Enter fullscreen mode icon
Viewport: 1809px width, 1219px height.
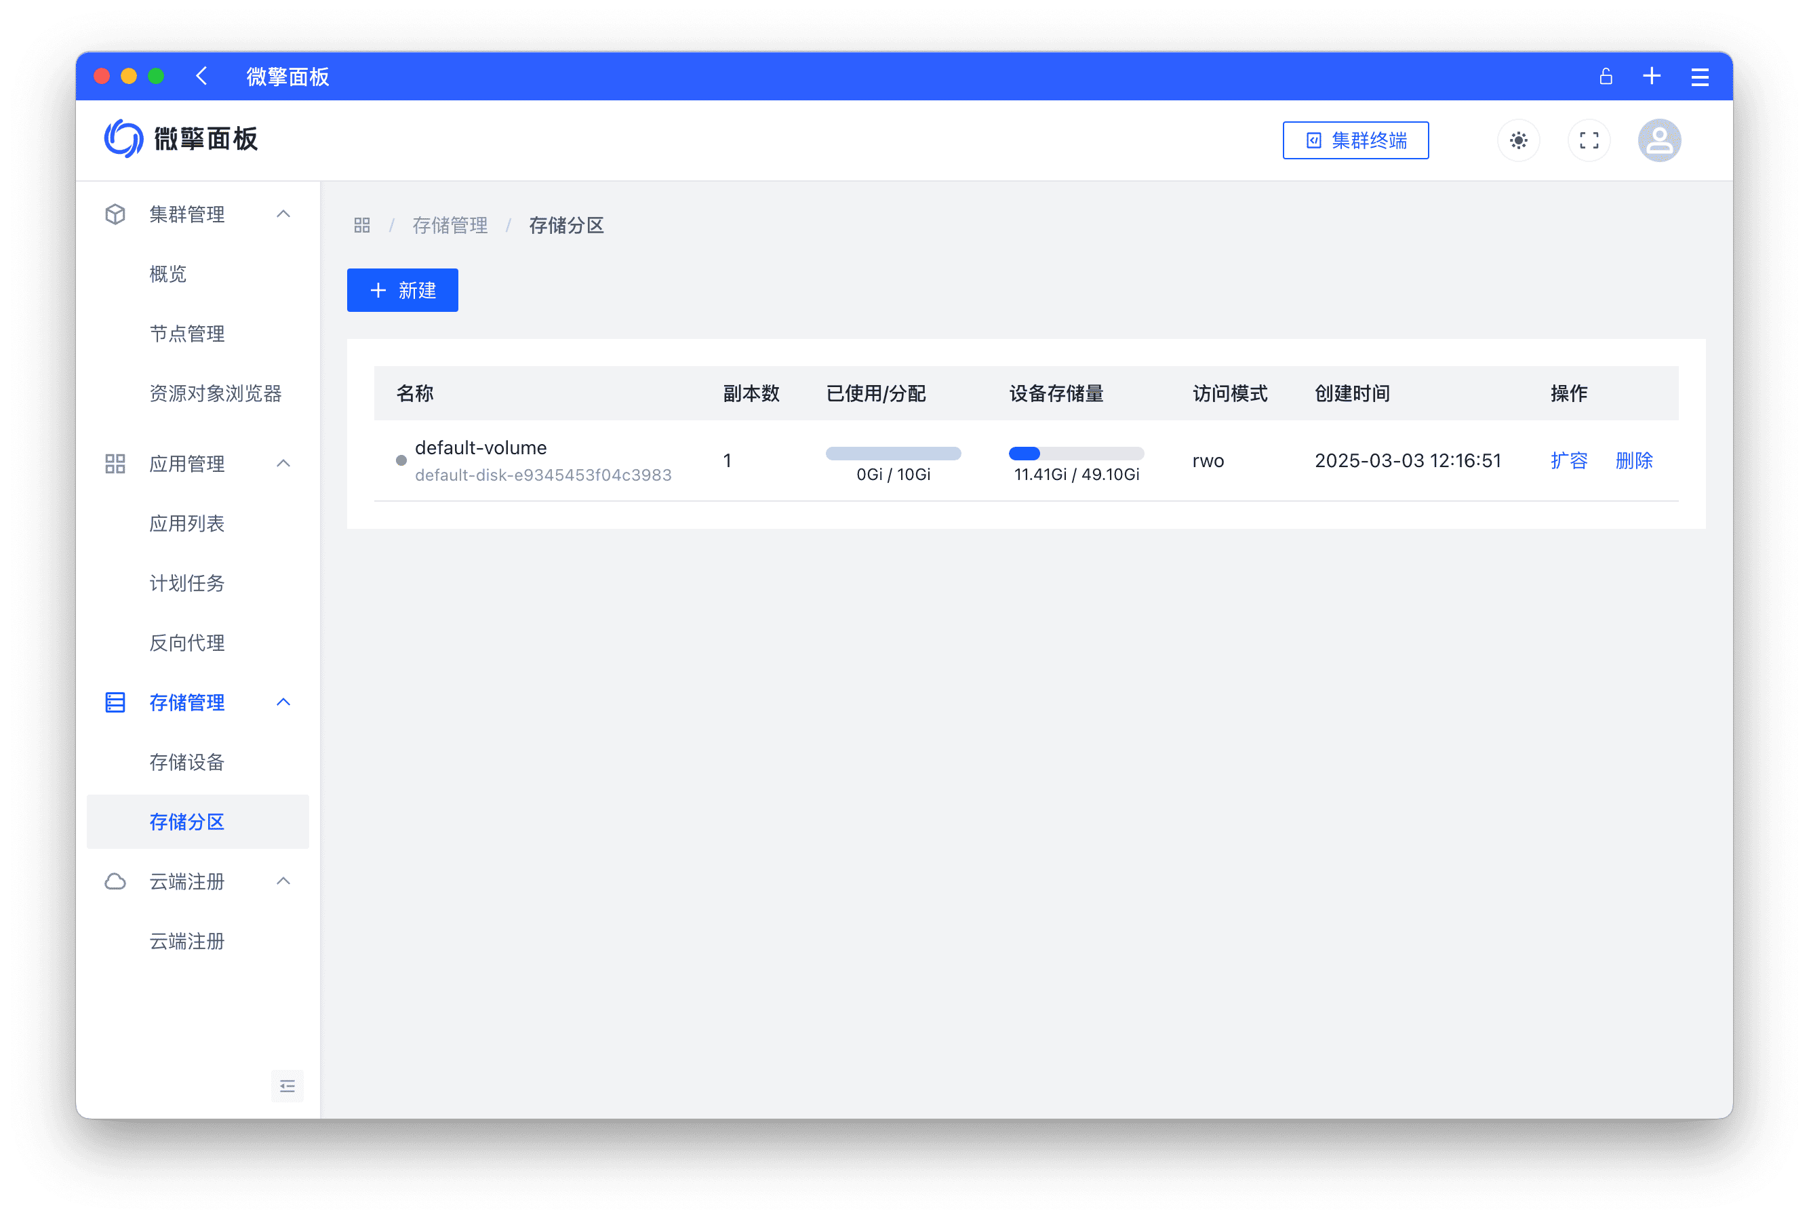pos(1589,141)
